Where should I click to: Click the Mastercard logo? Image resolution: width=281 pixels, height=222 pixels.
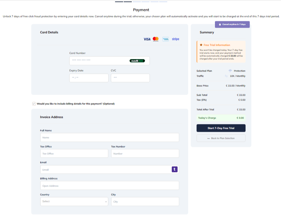pos(156,39)
